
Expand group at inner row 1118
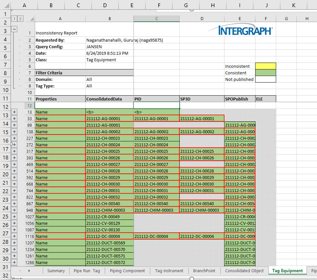pos(15,236)
